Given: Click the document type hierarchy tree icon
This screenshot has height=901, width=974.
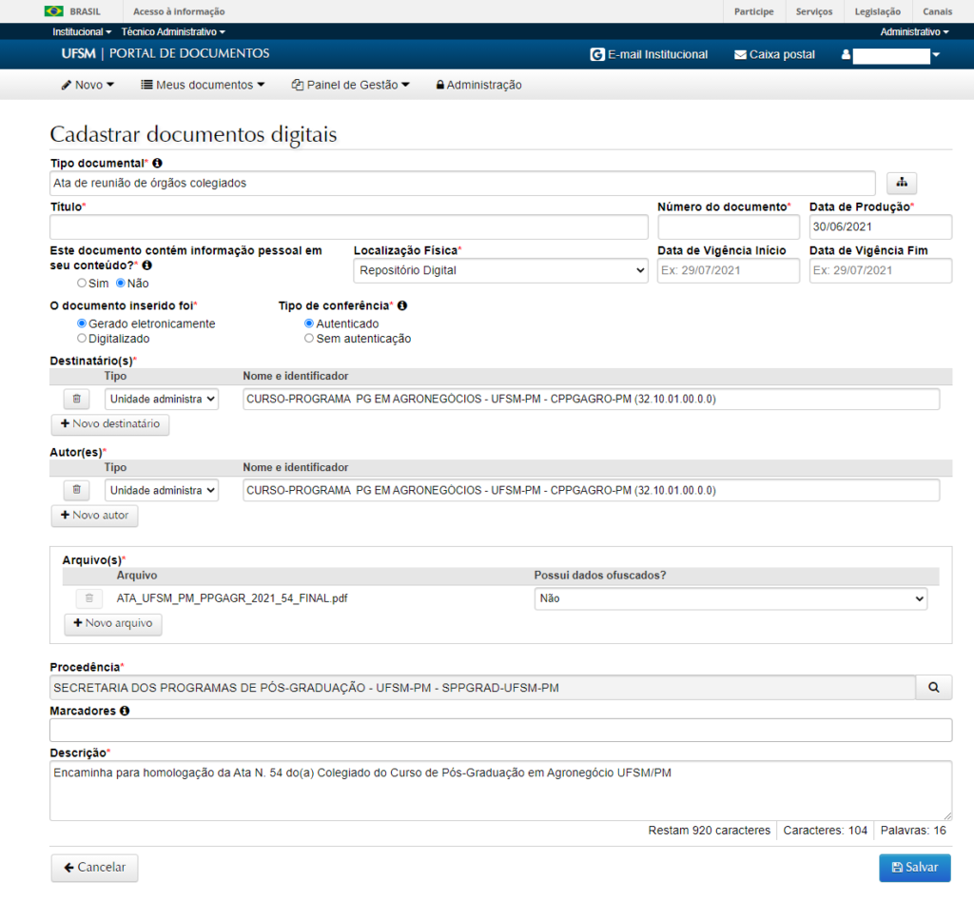Looking at the screenshot, I should click(x=902, y=183).
